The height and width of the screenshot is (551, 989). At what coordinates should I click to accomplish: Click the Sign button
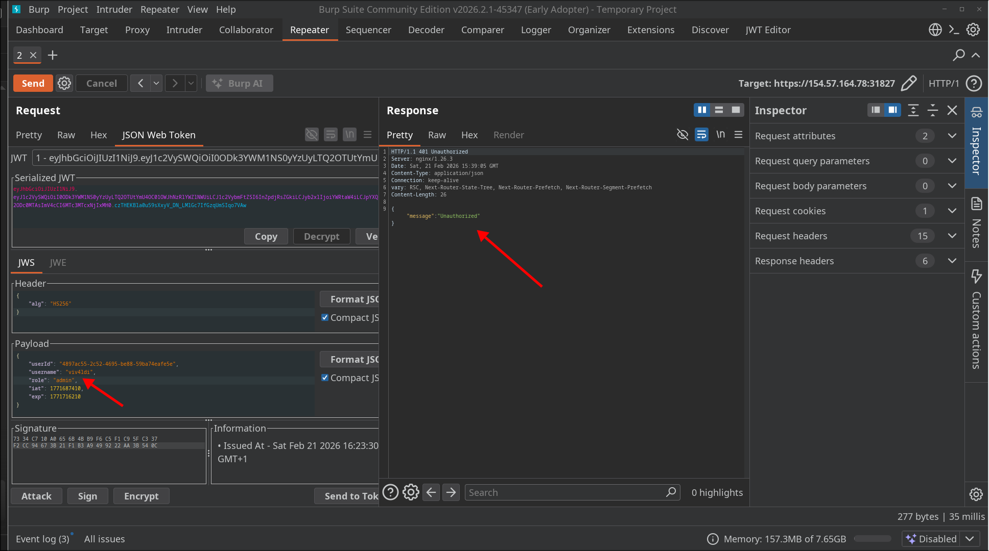coord(87,496)
